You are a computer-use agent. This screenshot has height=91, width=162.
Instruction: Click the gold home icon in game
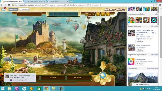[x=108, y=14]
